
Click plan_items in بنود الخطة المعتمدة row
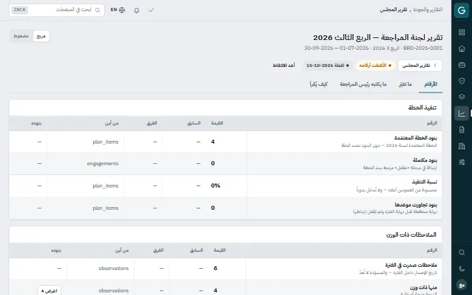(x=106, y=142)
